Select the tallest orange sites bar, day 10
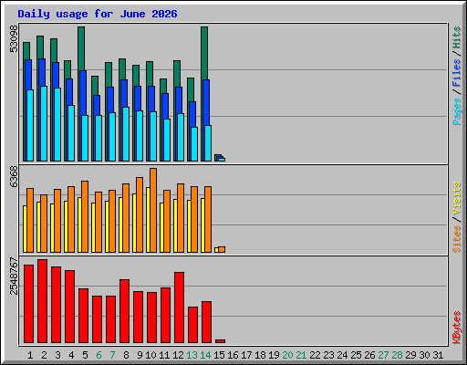This screenshot has width=467, height=365. [x=153, y=210]
